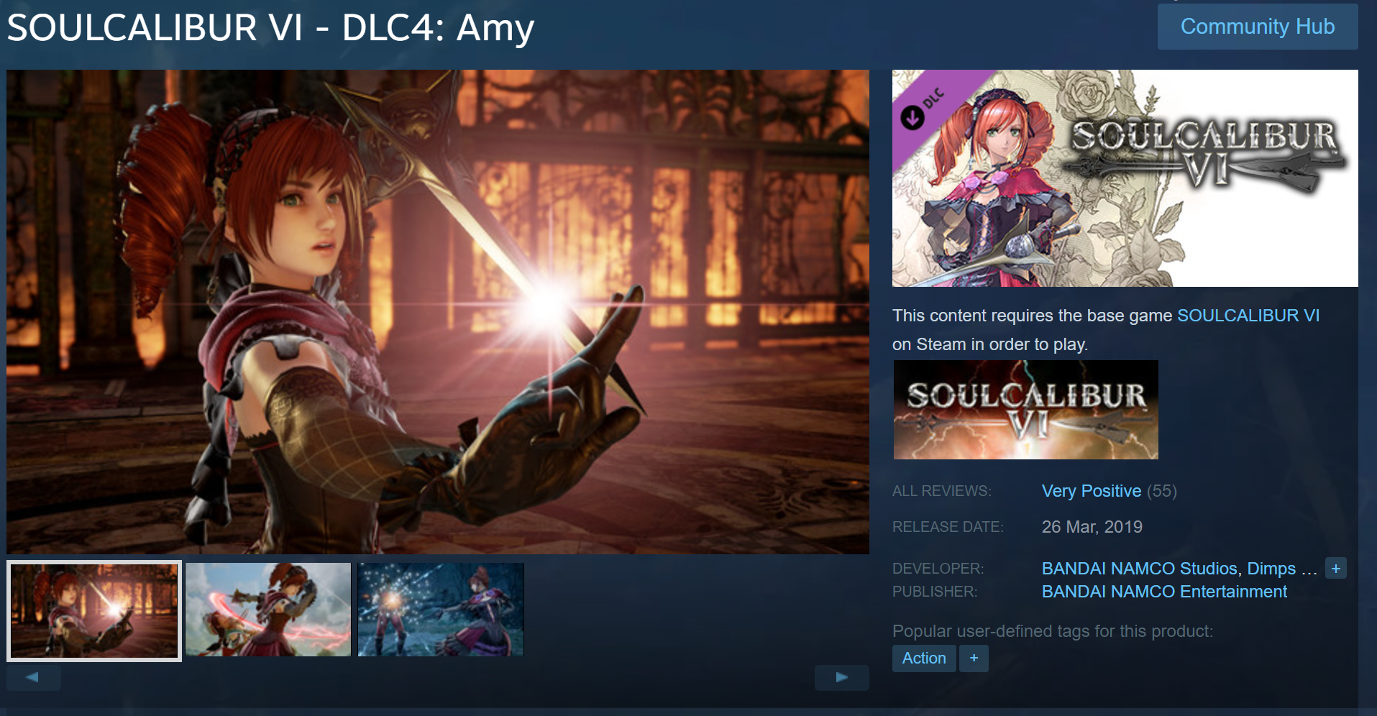Select the Action tag
1377x716 pixels.
pos(924,658)
